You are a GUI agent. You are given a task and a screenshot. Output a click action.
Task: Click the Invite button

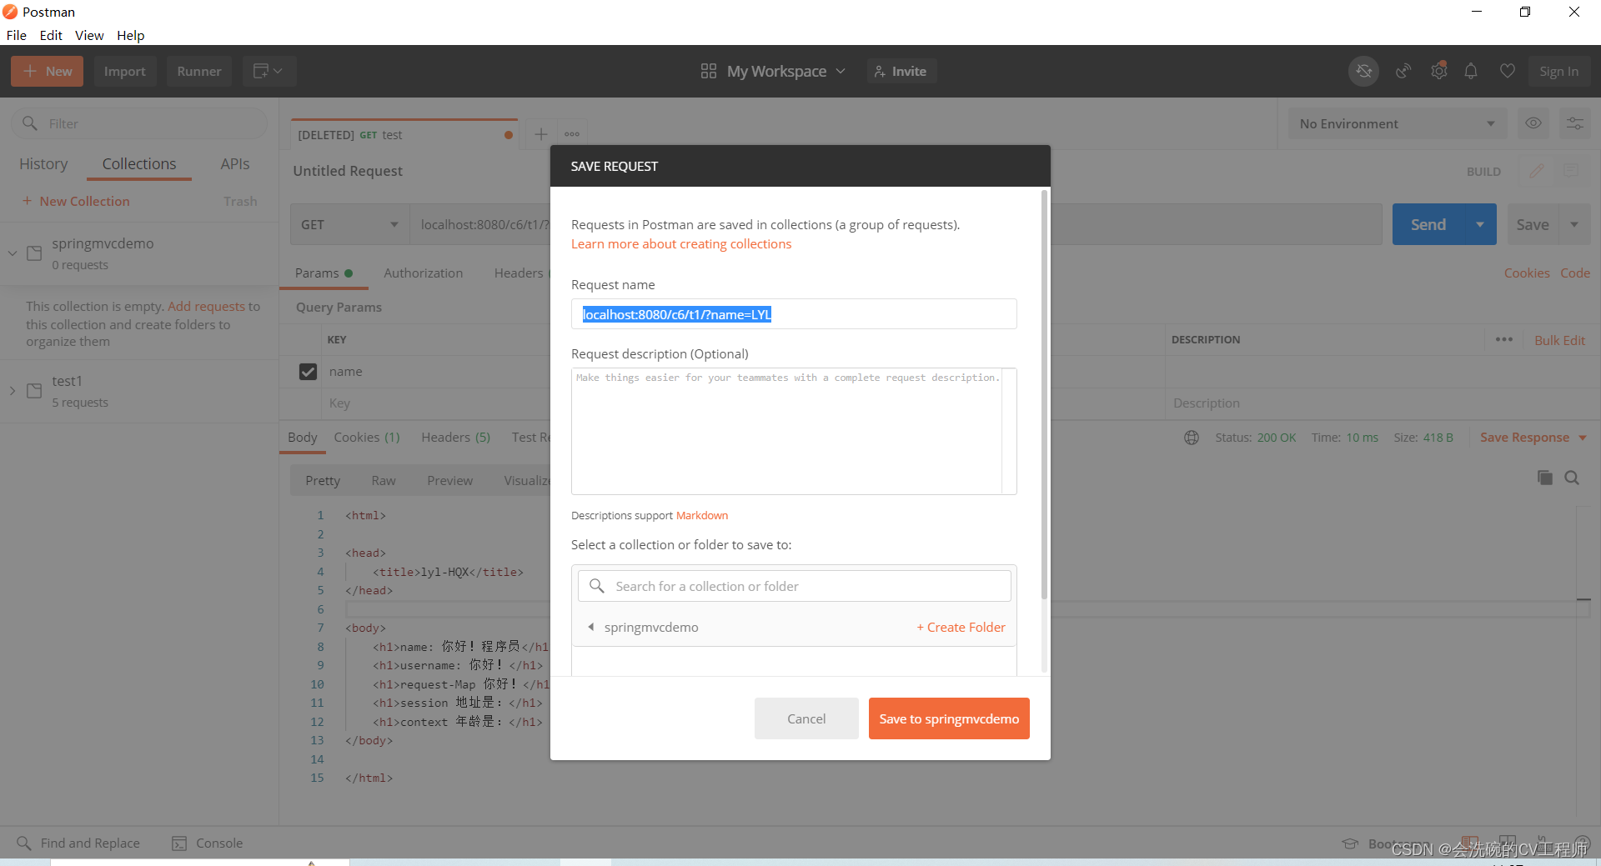901,72
